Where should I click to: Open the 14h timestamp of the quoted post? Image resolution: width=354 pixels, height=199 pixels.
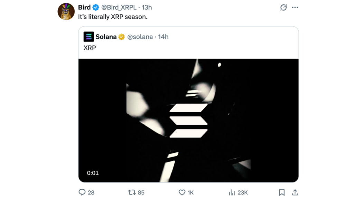tap(163, 37)
